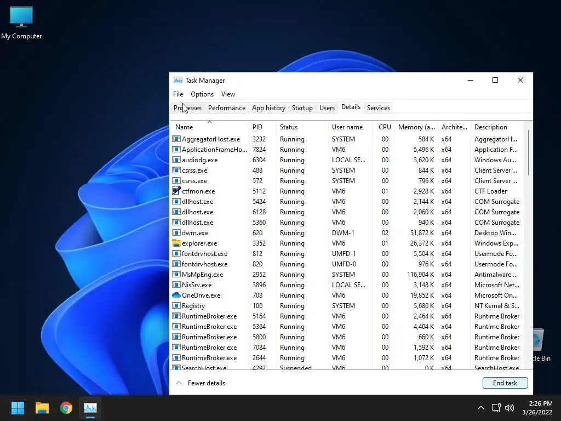Sort by the User name column header
The height and width of the screenshot is (421, 561).
point(350,127)
